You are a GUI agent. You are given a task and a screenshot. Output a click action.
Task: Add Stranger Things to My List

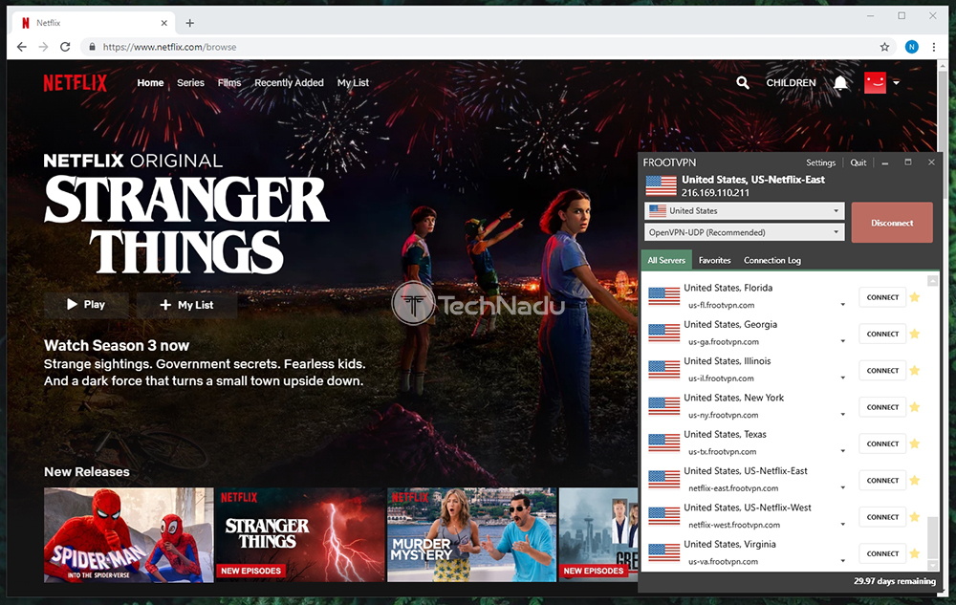pos(186,305)
